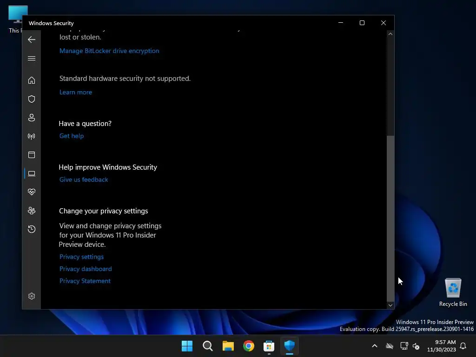The image size is (476, 357).
Task: Click Give us feedback link
Action: (x=84, y=180)
